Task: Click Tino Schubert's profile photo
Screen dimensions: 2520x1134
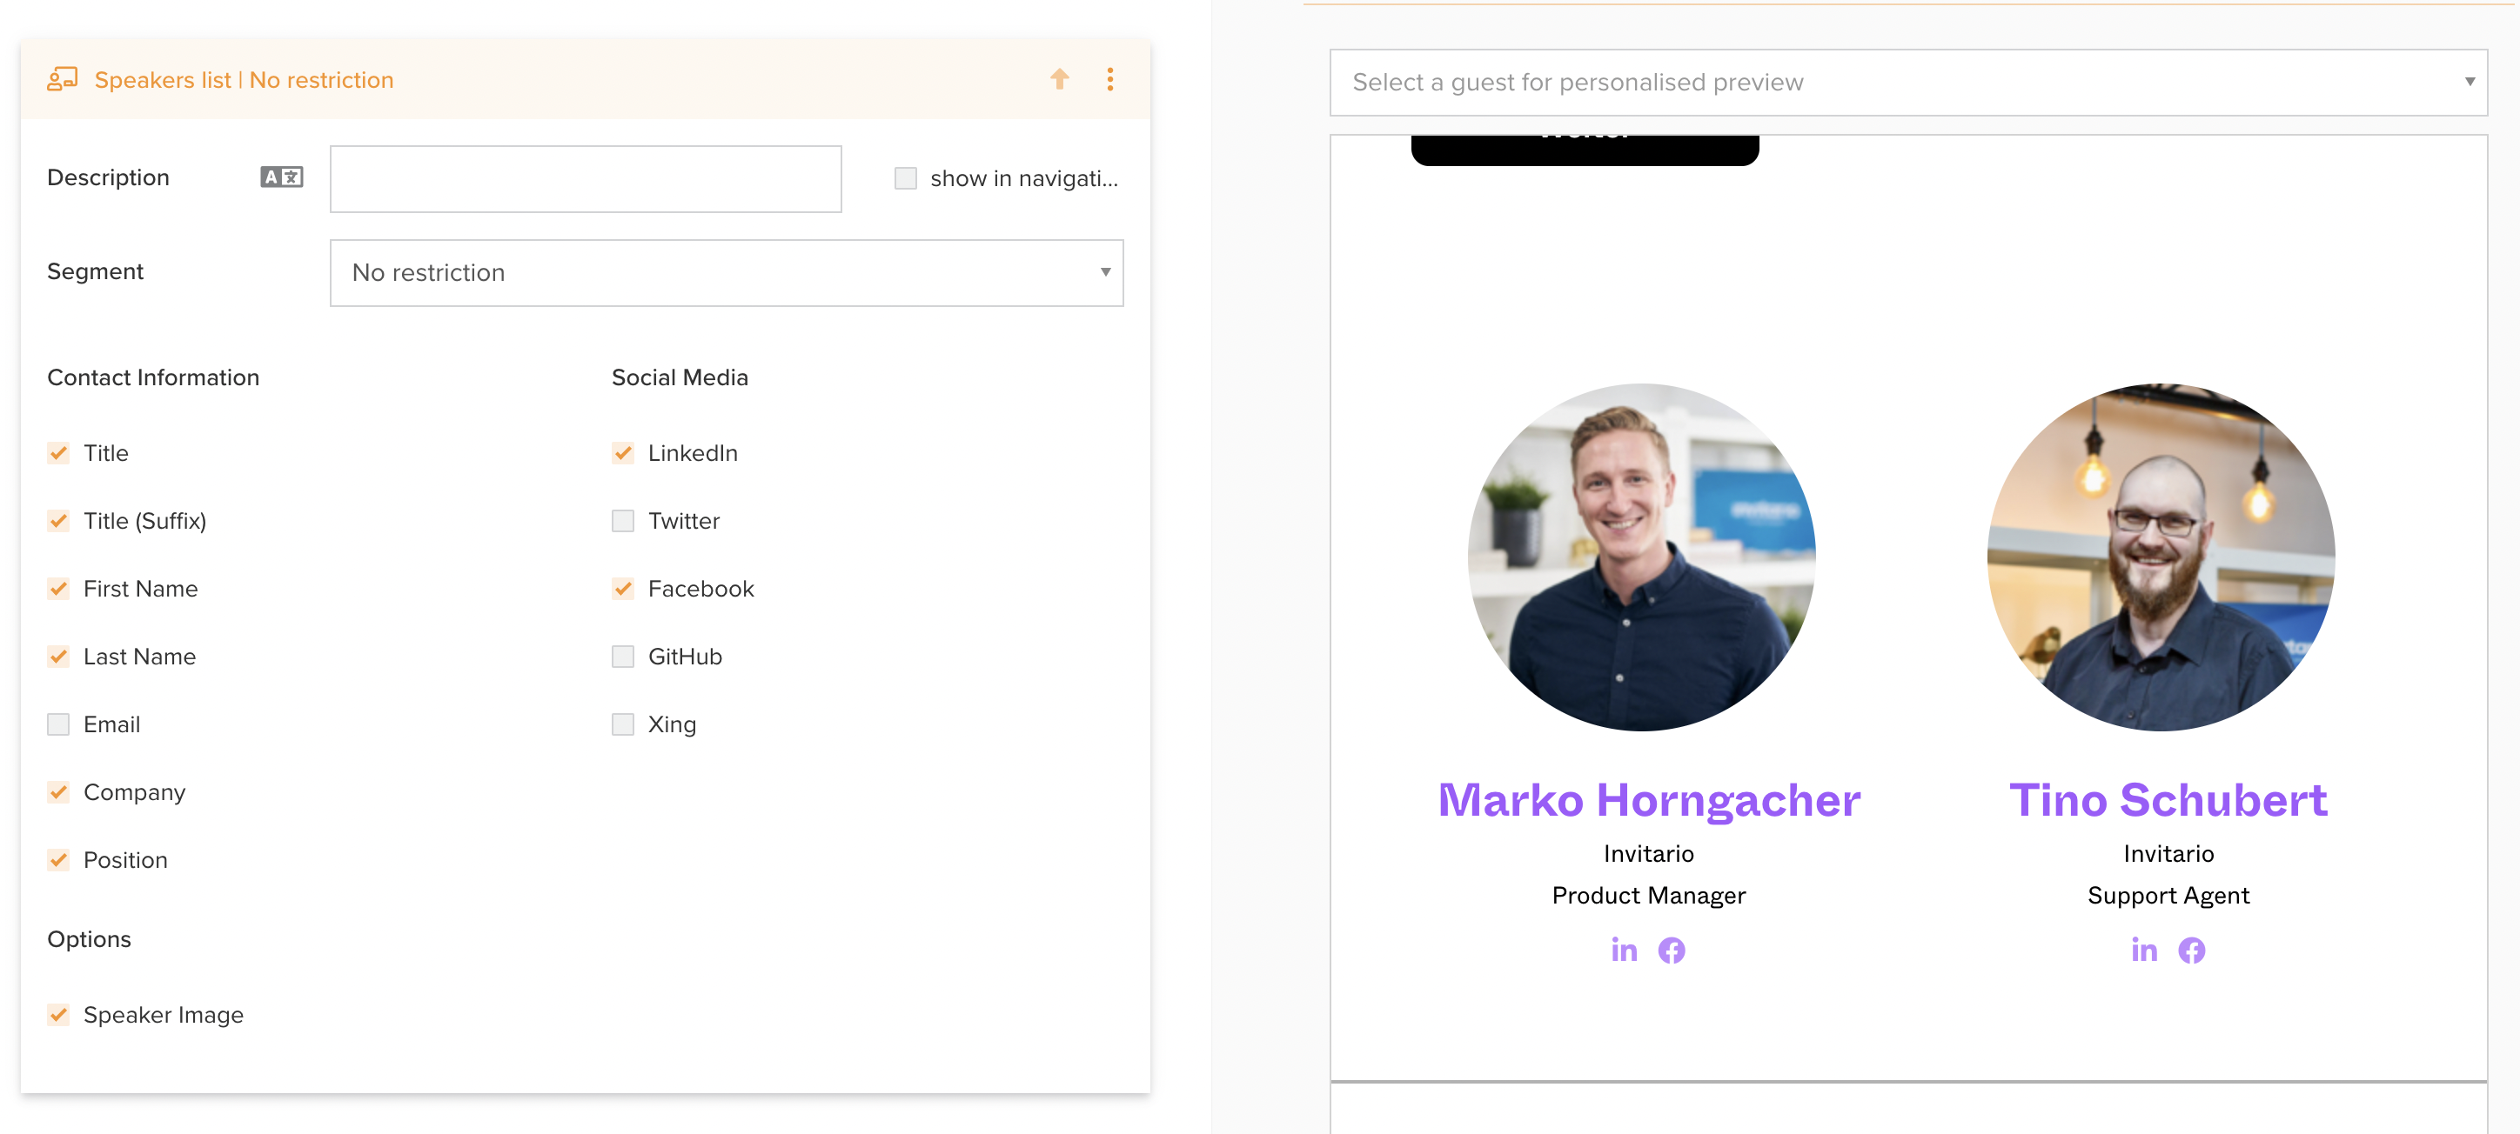Action: [2160, 557]
